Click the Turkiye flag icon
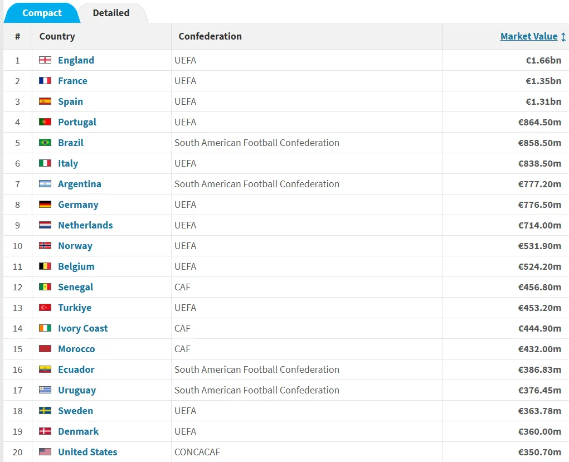This screenshot has height=462, width=569. [45, 308]
